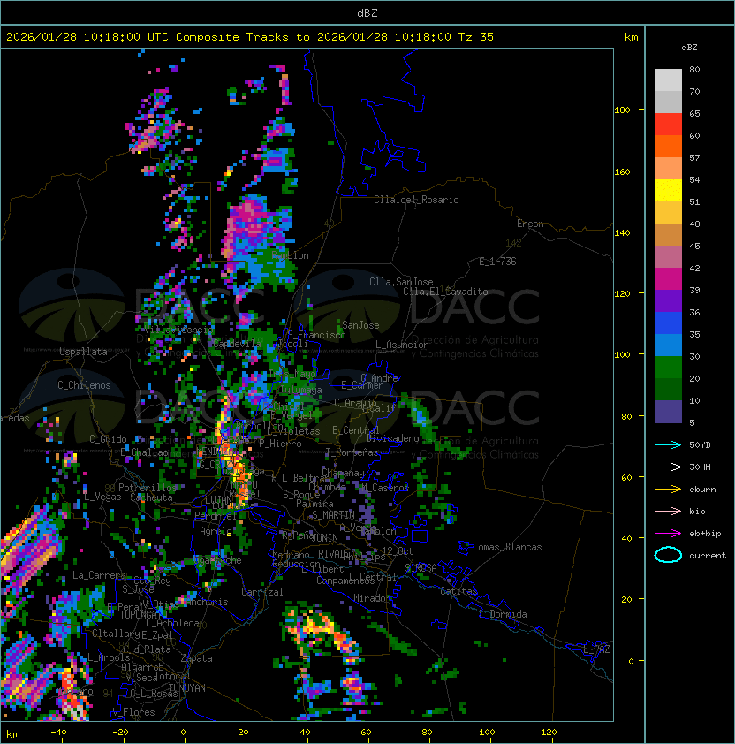735x744 pixels.
Task: Select the red 65 dBZ color swatch
Action: [x=668, y=124]
